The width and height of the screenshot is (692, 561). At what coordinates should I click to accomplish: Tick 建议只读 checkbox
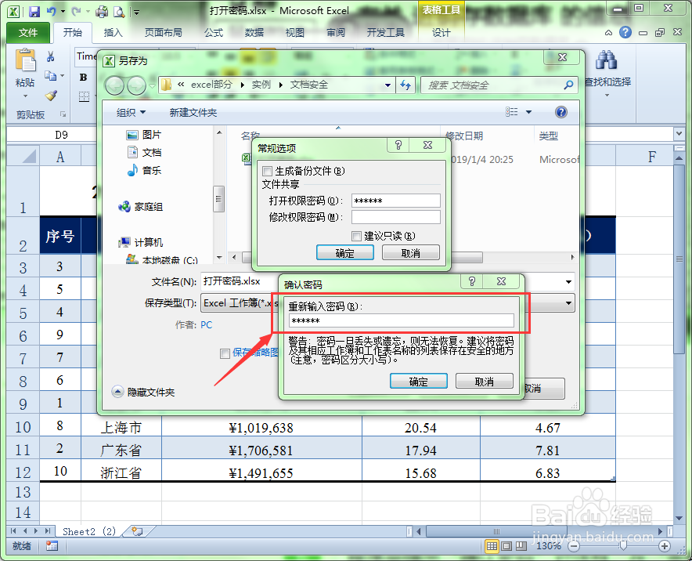pos(357,236)
